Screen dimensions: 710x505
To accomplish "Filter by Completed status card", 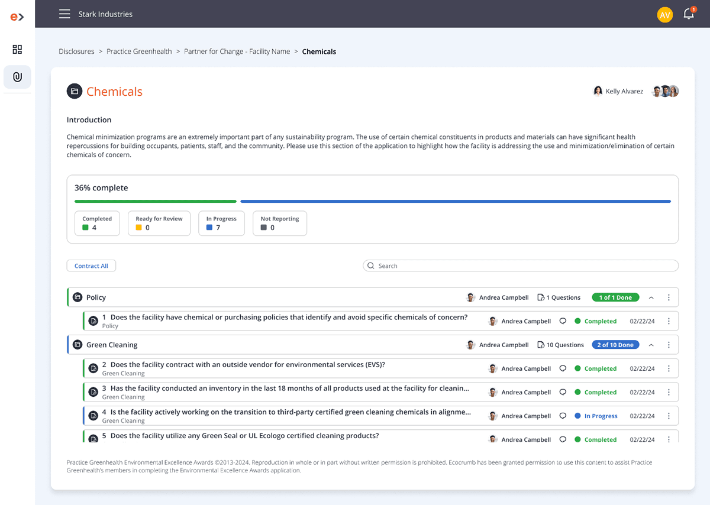I will coord(97,223).
